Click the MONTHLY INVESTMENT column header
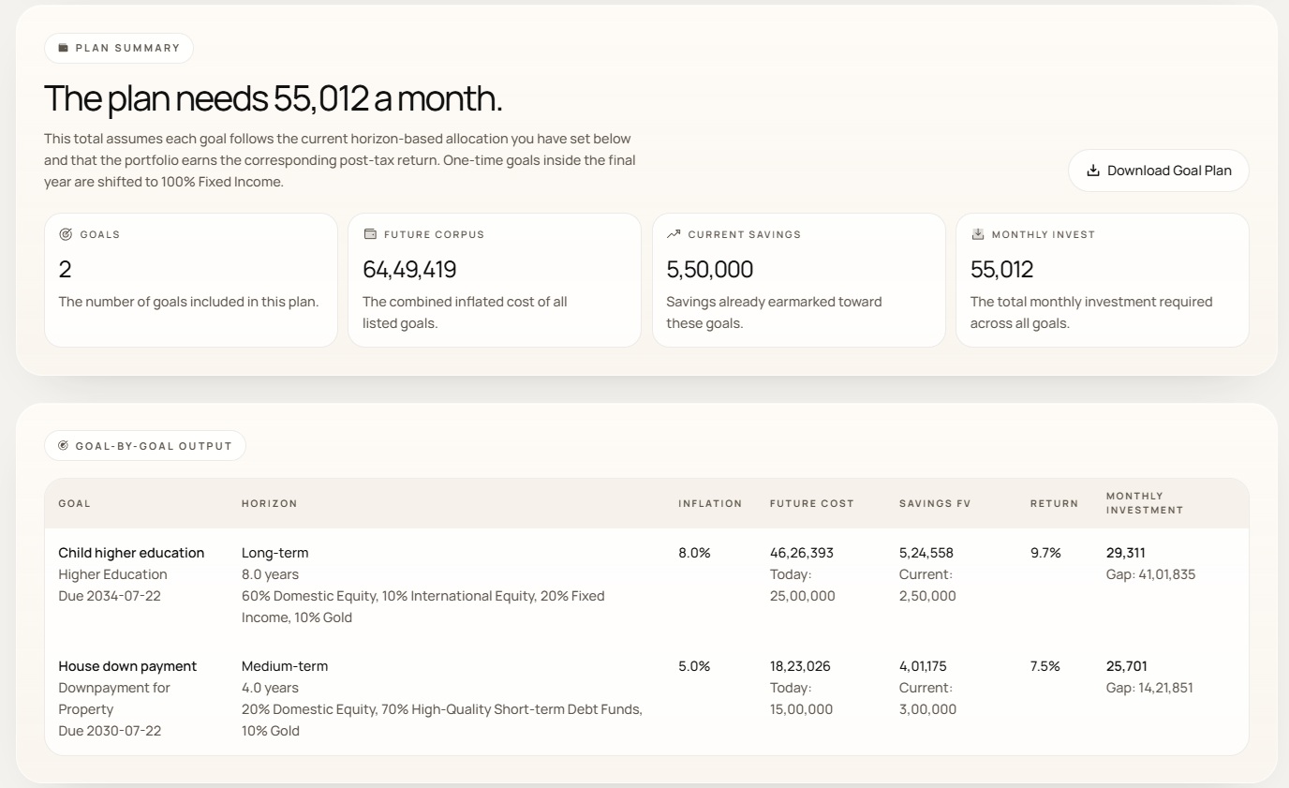The width and height of the screenshot is (1289, 788). pos(1145,503)
